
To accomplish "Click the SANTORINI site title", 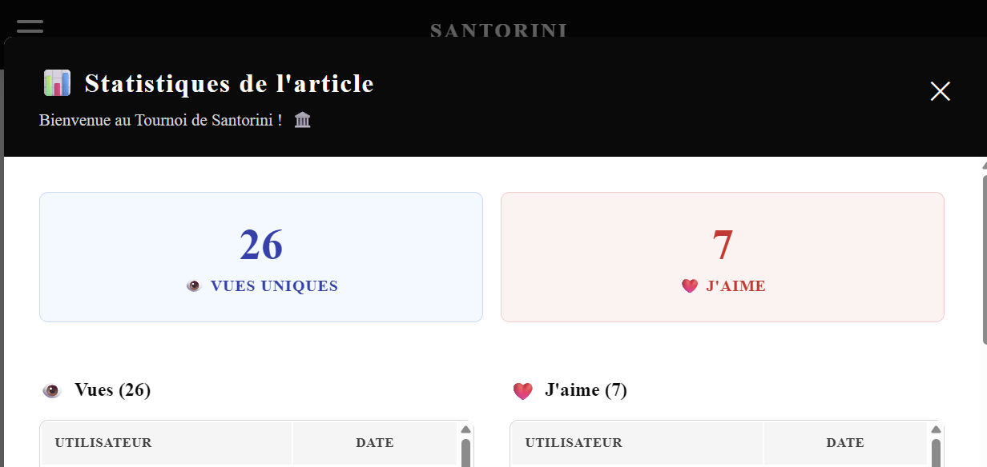I will pyautogui.click(x=498, y=31).
